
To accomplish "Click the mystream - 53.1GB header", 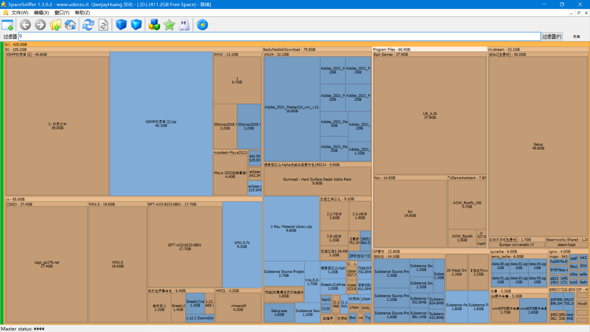I will [538, 49].
